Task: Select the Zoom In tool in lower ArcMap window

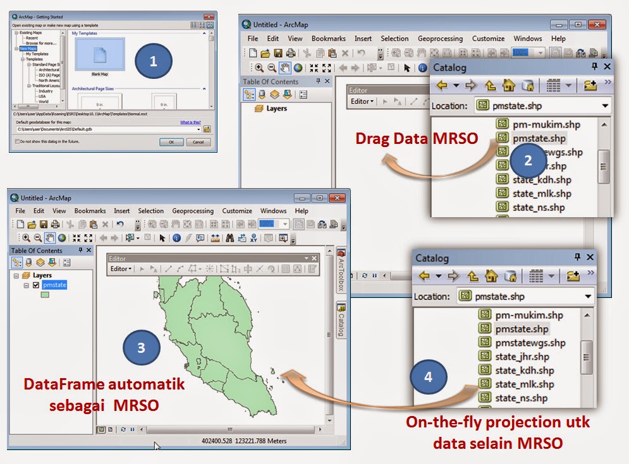Action: click(x=26, y=238)
